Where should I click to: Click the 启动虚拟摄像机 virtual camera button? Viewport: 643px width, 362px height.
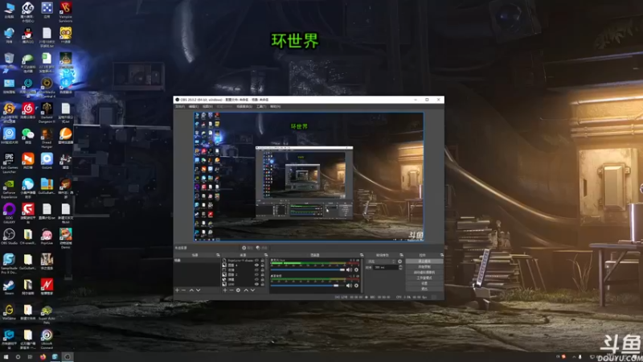click(424, 273)
